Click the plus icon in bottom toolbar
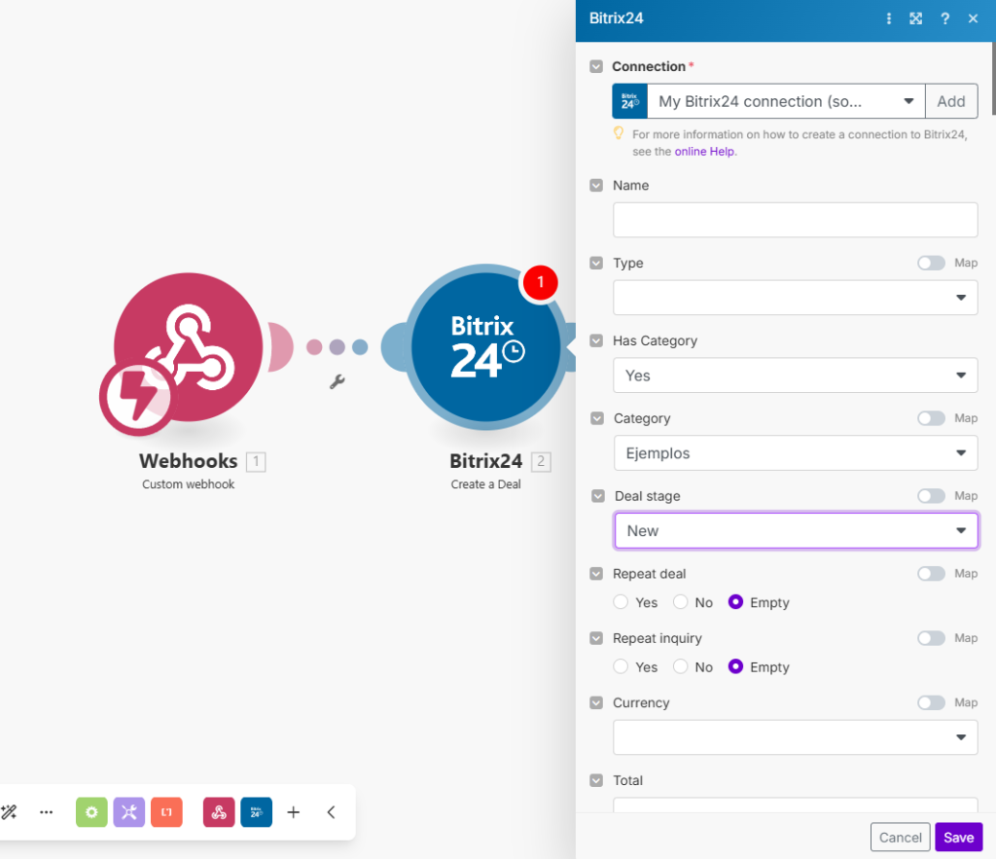 point(293,812)
